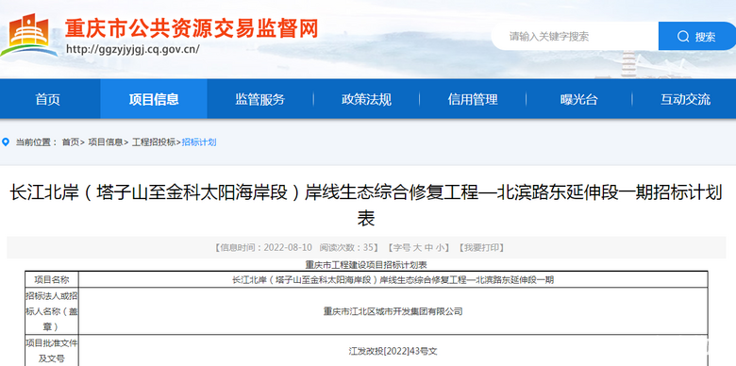736x366 pixels.
Task: Click the 招标法人或招标人名称 label cell
Action: (52, 311)
